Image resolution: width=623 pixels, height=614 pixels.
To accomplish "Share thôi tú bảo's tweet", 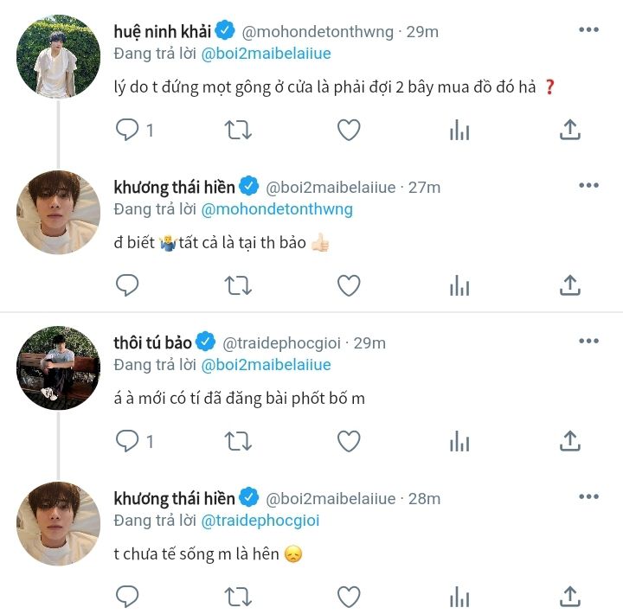I will pyautogui.click(x=569, y=441).
